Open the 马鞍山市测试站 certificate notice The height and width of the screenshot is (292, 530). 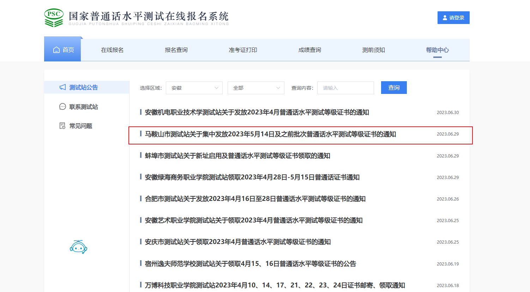(x=270, y=134)
